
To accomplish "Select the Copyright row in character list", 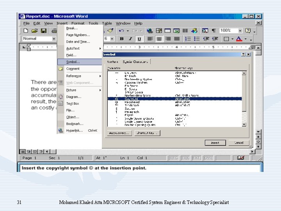I will [175, 99].
